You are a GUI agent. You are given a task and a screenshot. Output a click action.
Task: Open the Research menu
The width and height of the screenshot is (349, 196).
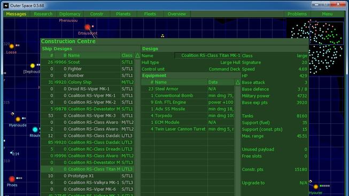(x=43, y=14)
